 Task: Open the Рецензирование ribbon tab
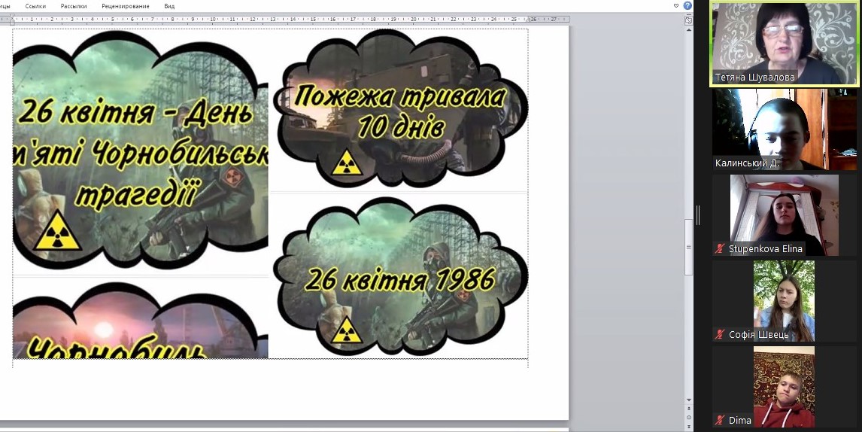point(126,6)
